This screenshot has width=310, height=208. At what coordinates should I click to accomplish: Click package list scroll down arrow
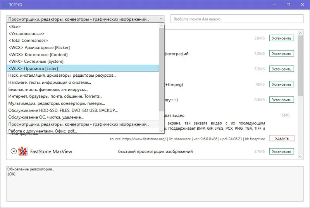[x=300, y=156]
